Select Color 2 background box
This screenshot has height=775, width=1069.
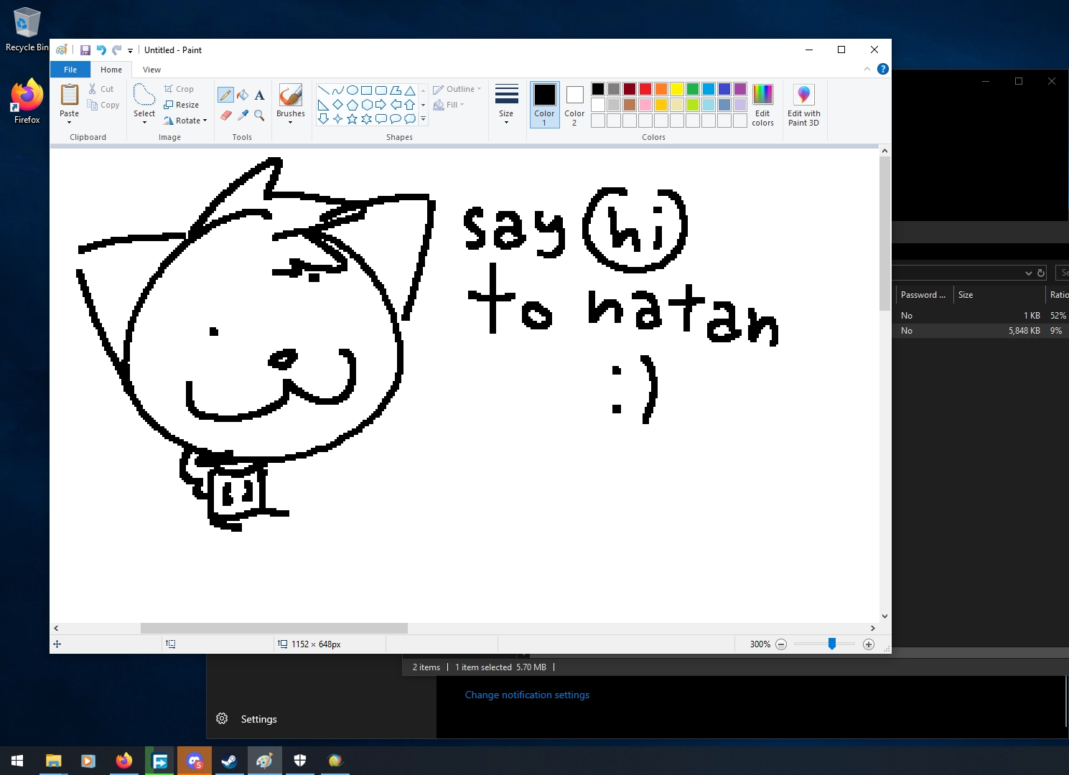click(x=574, y=105)
